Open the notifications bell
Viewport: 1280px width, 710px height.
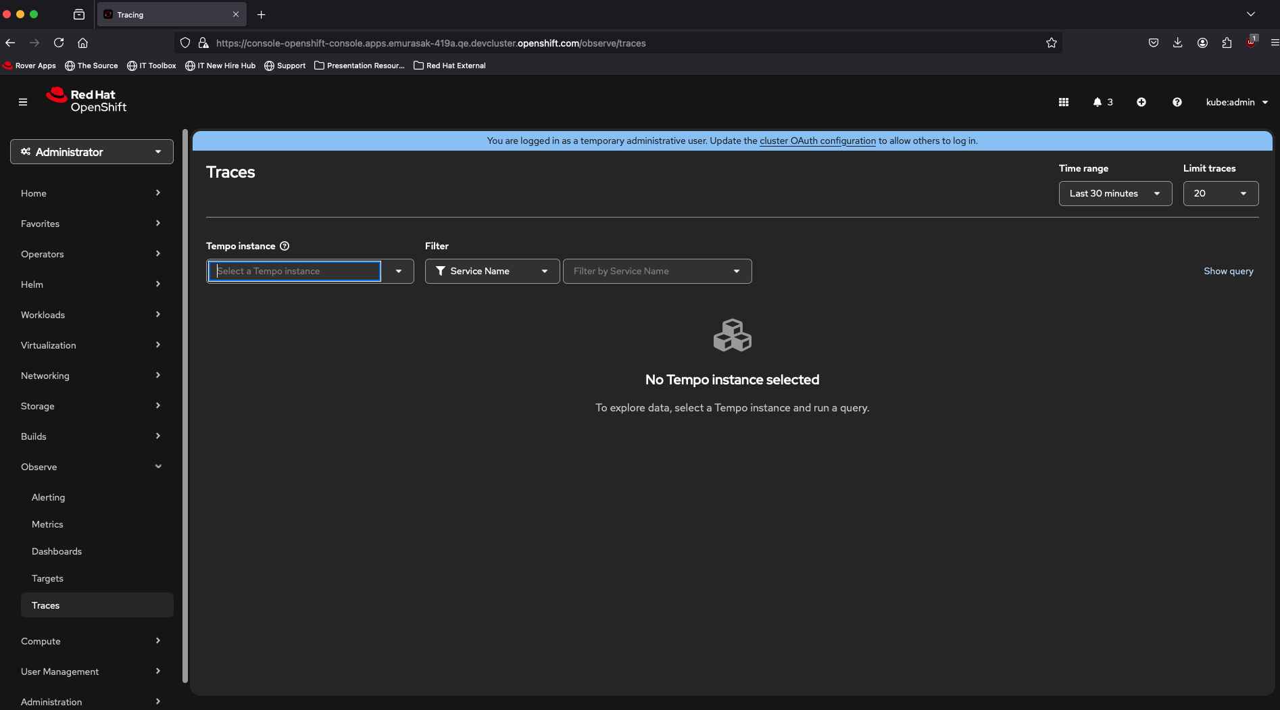(1102, 102)
